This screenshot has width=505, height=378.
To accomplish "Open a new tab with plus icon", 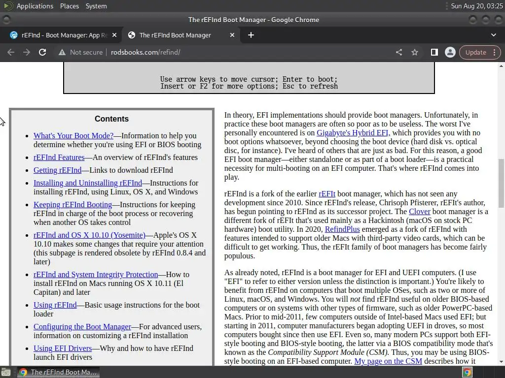I will click(x=251, y=35).
